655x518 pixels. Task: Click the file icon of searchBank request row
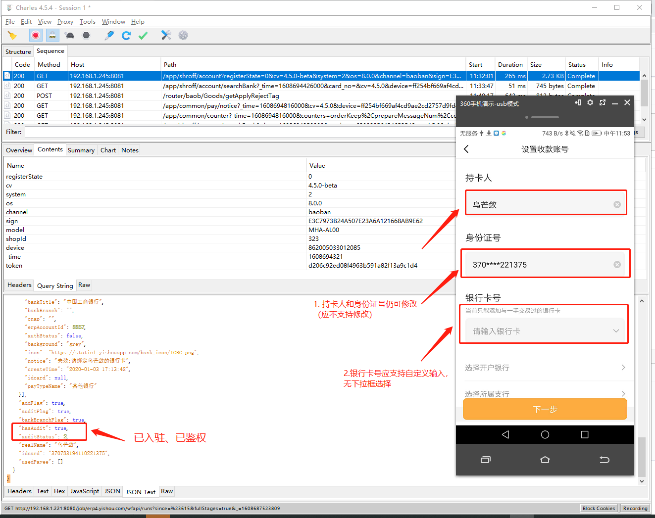[7, 86]
